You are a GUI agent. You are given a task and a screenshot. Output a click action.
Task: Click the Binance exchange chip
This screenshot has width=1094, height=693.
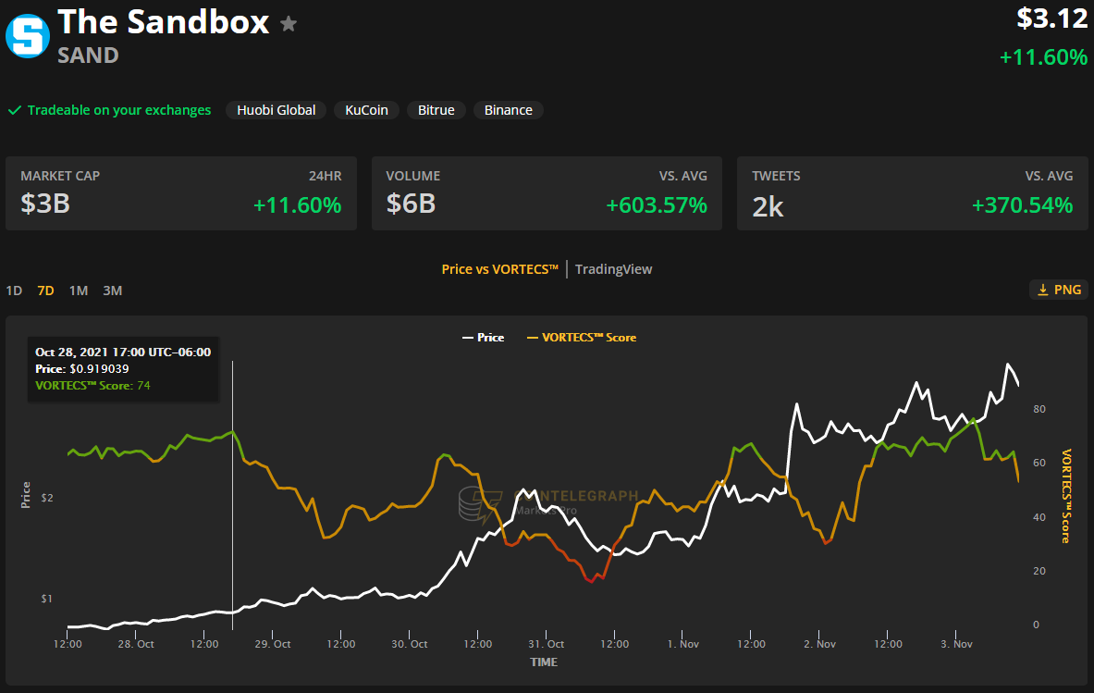(508, 110)
